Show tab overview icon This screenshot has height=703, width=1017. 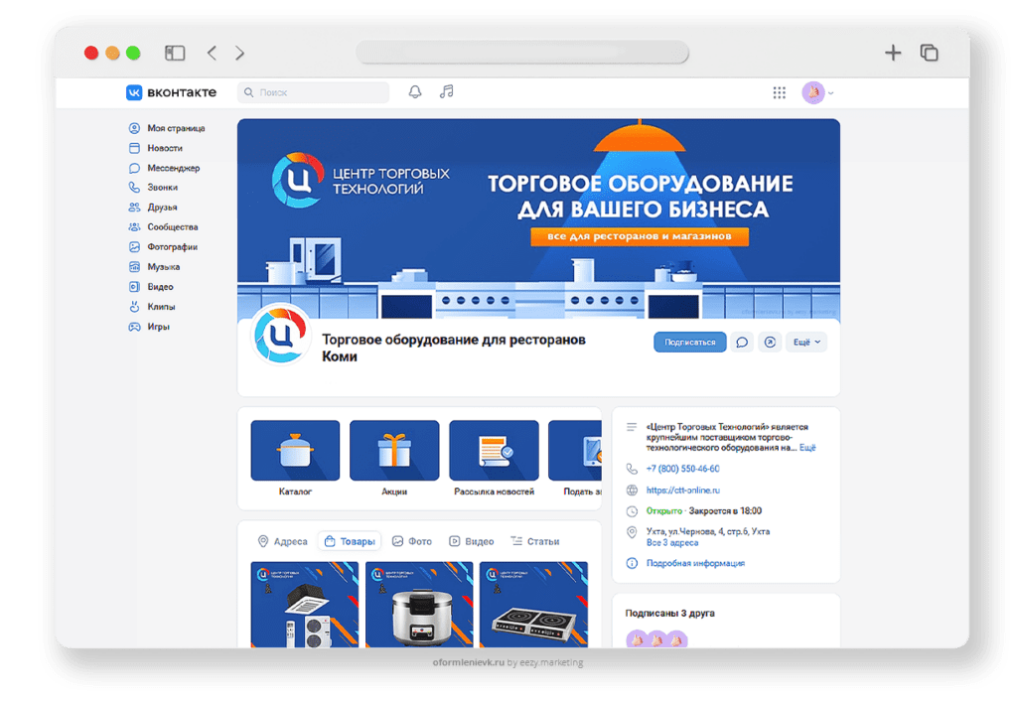click(x=930, y=53)
